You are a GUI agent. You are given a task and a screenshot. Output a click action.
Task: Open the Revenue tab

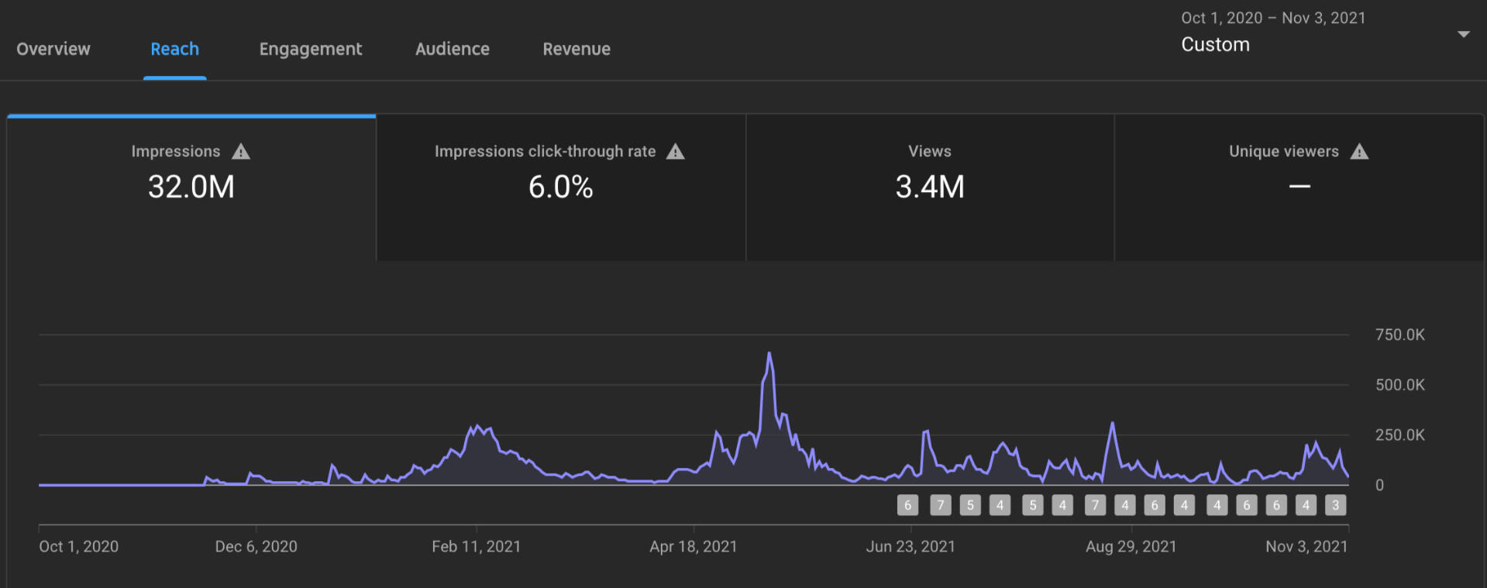pos(576,49)
